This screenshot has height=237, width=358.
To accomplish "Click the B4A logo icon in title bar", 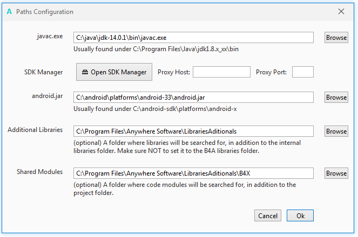I will click(x=10, y=11).
